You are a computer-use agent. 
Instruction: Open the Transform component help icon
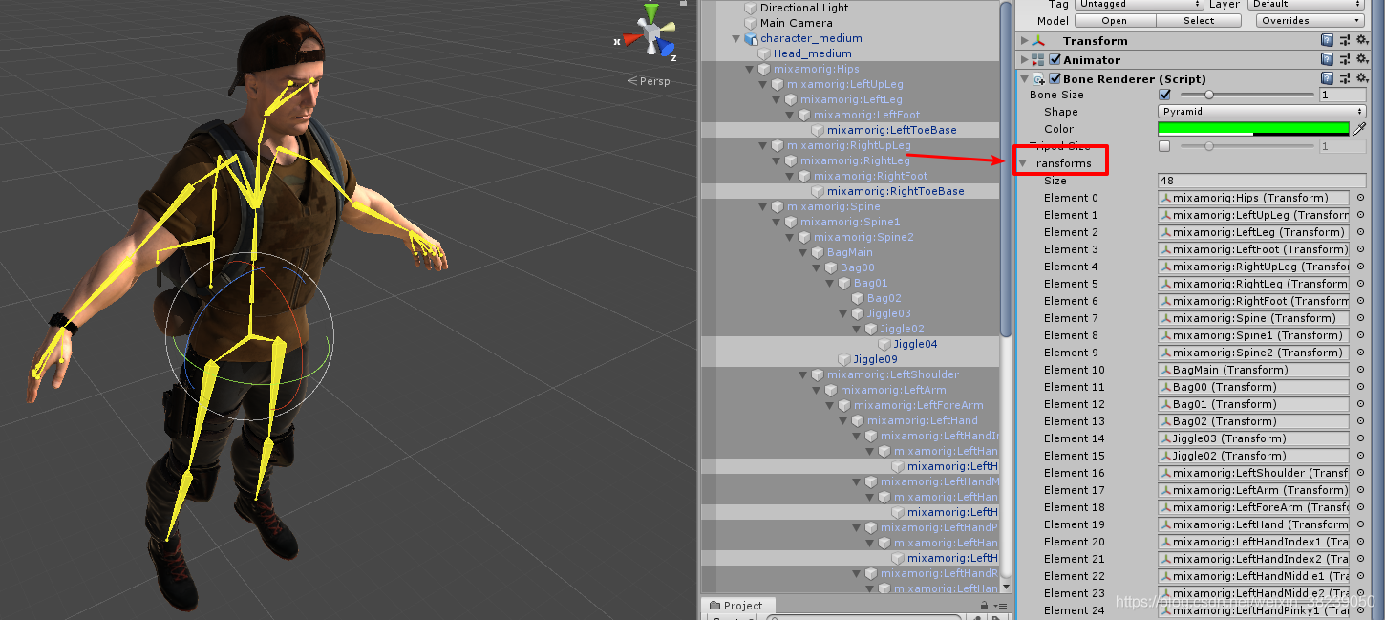pyautogui.click(x=1327, y=40)
